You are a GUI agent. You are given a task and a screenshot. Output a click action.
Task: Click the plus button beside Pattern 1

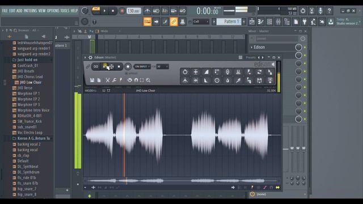tap(244, 22)
